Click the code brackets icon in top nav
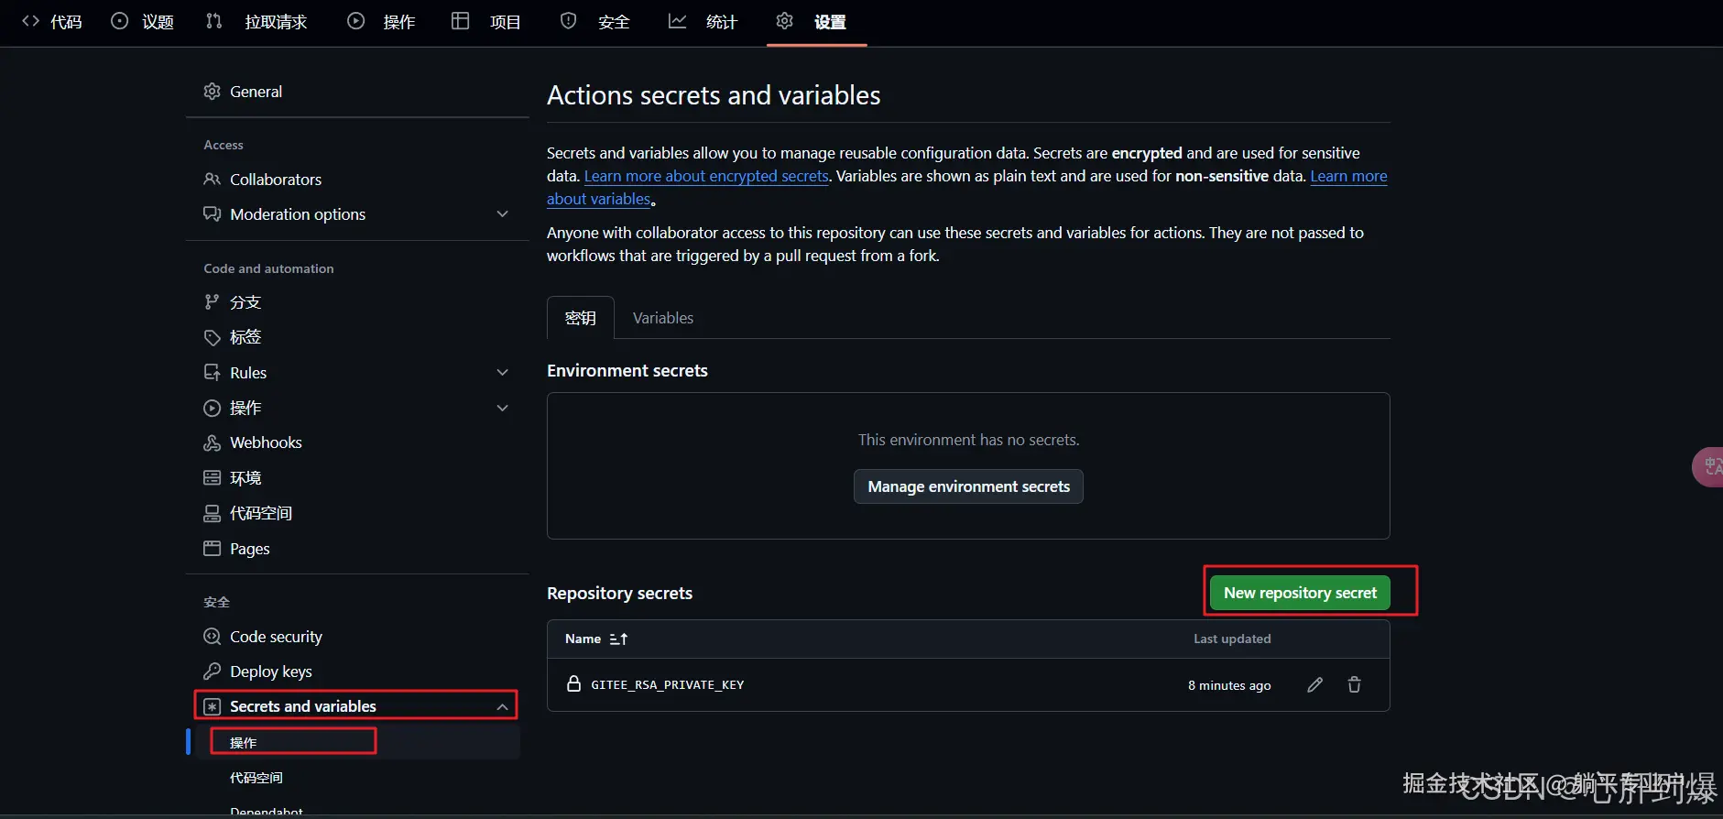The width and height of the screenshot is (1723, 819). pos(30,21)
